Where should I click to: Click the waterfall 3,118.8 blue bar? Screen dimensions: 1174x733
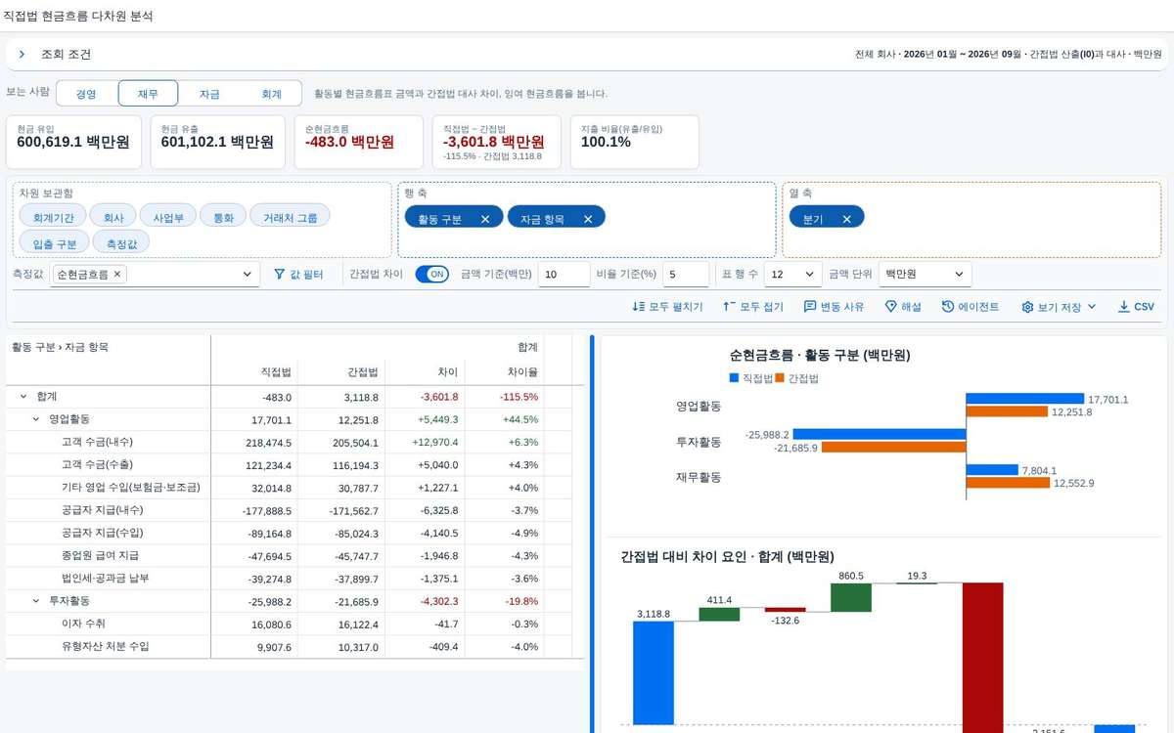click(654, 672)
